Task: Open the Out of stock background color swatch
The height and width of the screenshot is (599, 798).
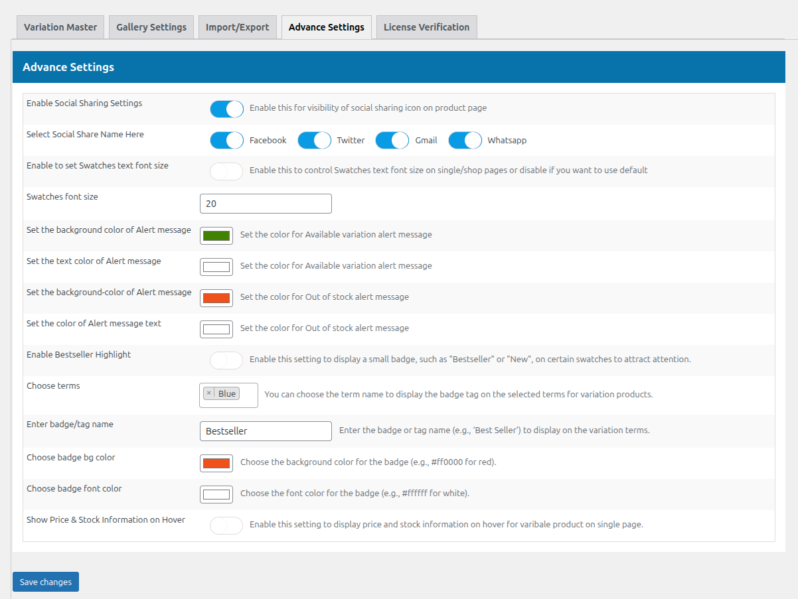Action: 216,298
